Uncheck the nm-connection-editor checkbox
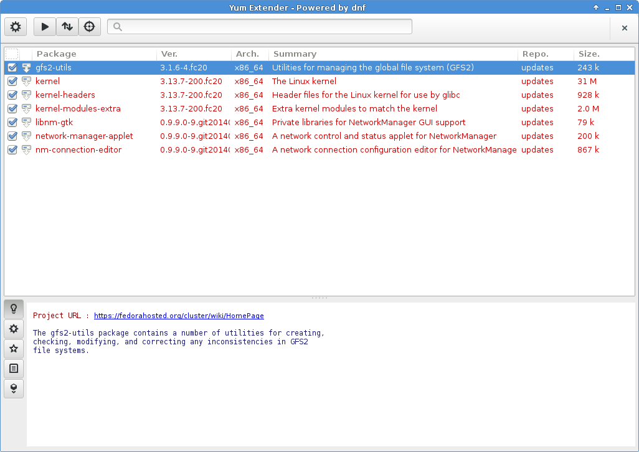 pos(12,150)
